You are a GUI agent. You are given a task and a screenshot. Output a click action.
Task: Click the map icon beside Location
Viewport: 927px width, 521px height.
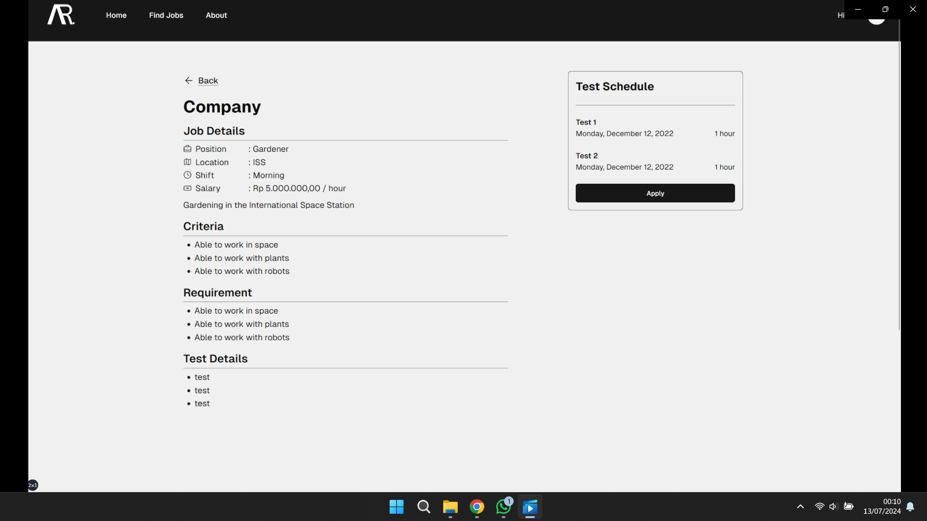coord(187,162)
